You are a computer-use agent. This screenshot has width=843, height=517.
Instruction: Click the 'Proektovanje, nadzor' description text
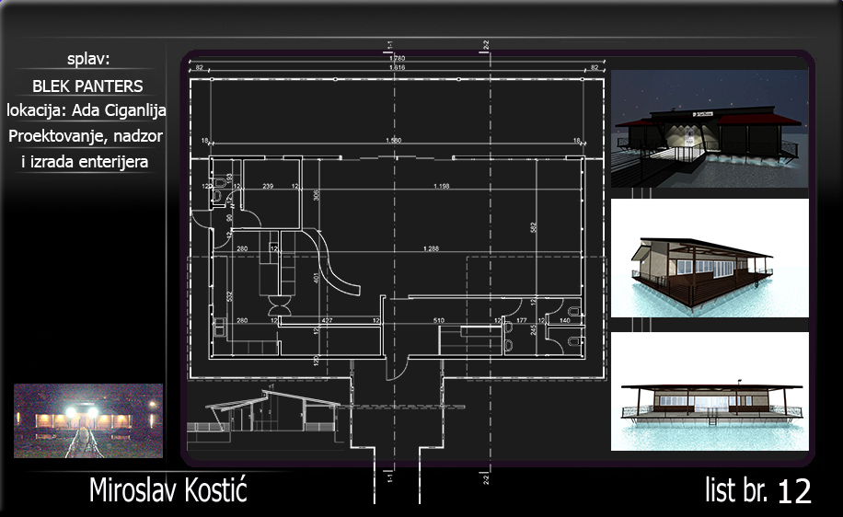(87, 136)
